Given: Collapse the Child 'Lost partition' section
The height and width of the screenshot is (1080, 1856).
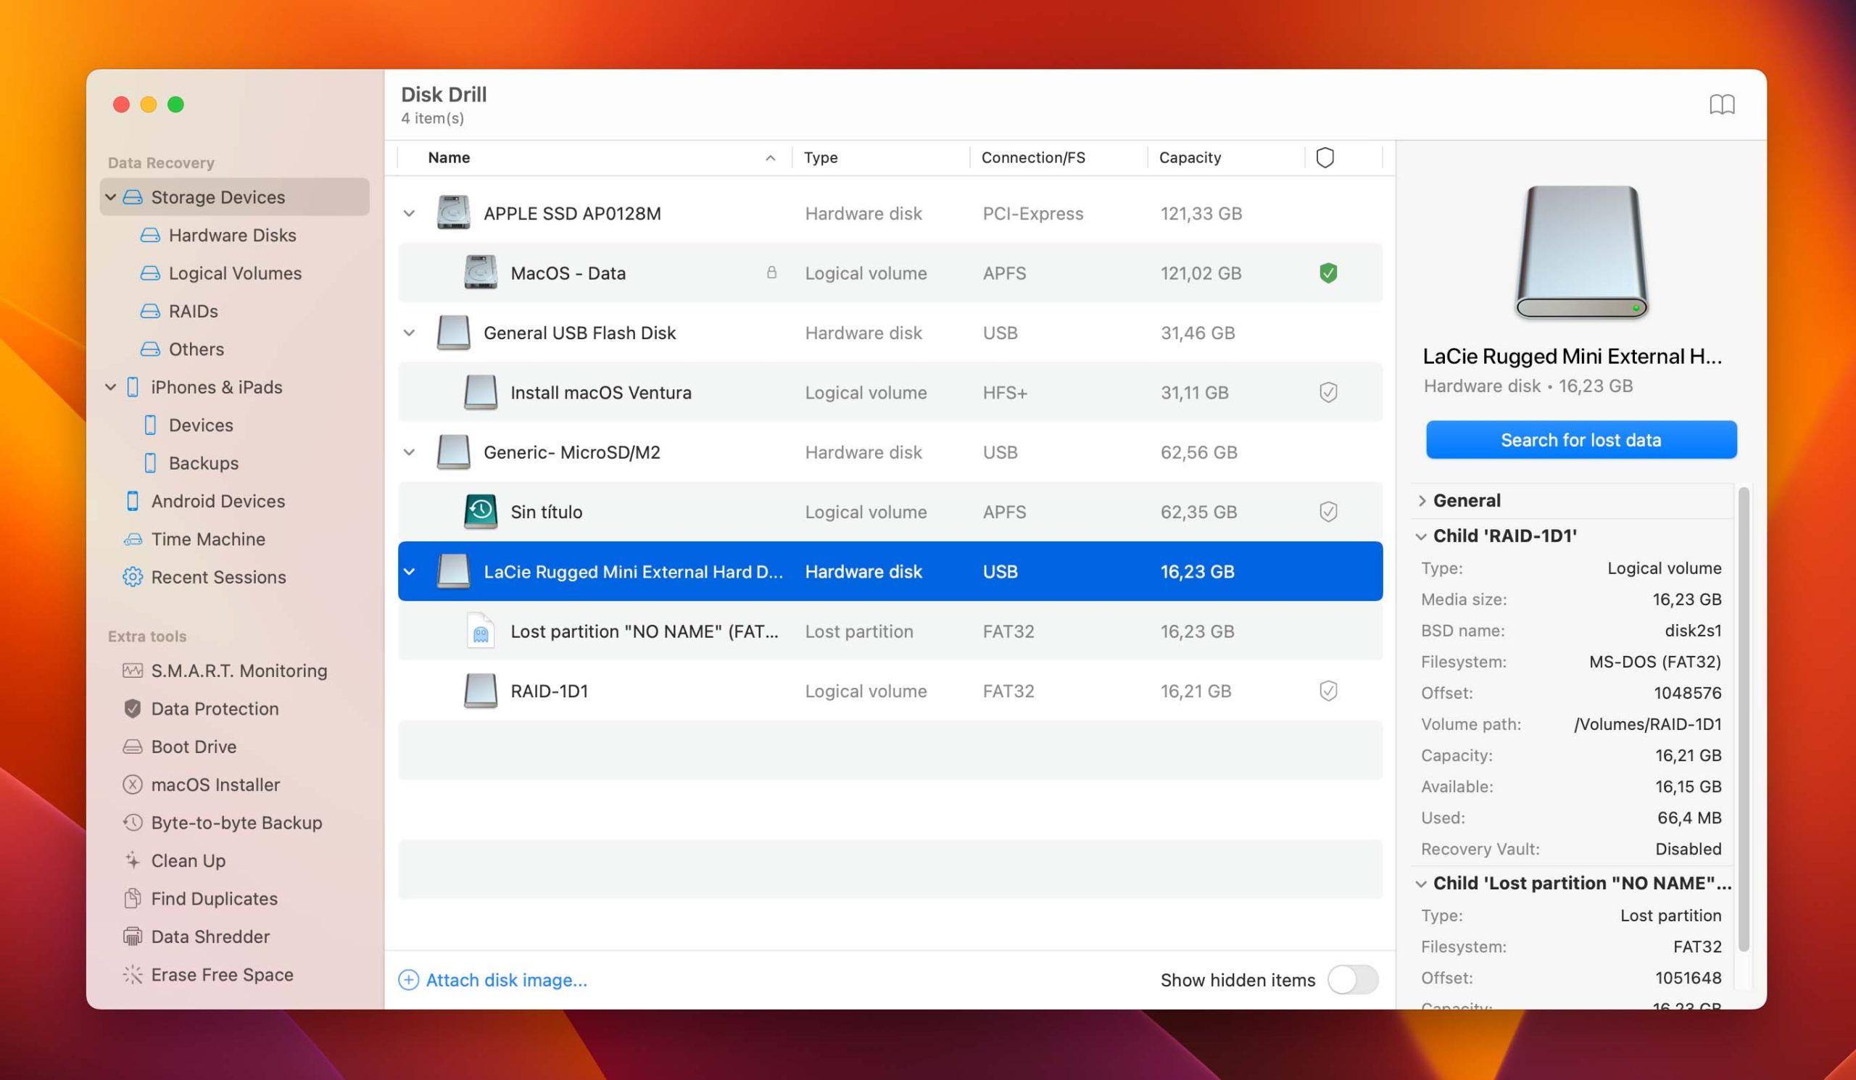Looking at the screenshot, I should click(x=1421, y=884).
